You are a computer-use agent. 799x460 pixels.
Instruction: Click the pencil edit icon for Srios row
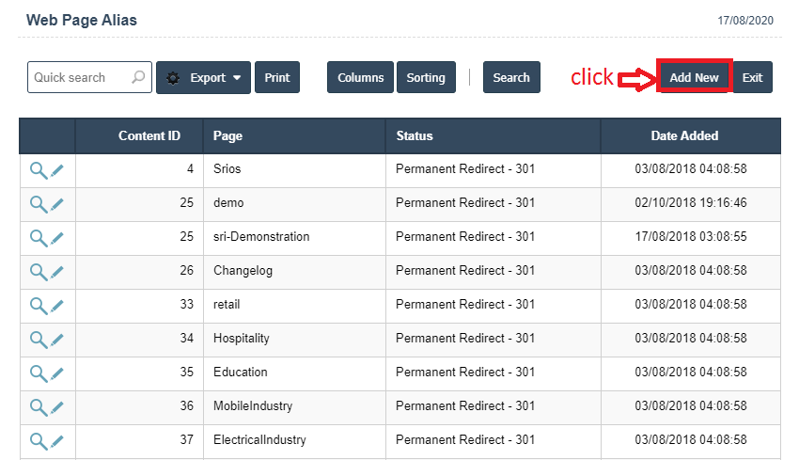click(x=57, y=169)
